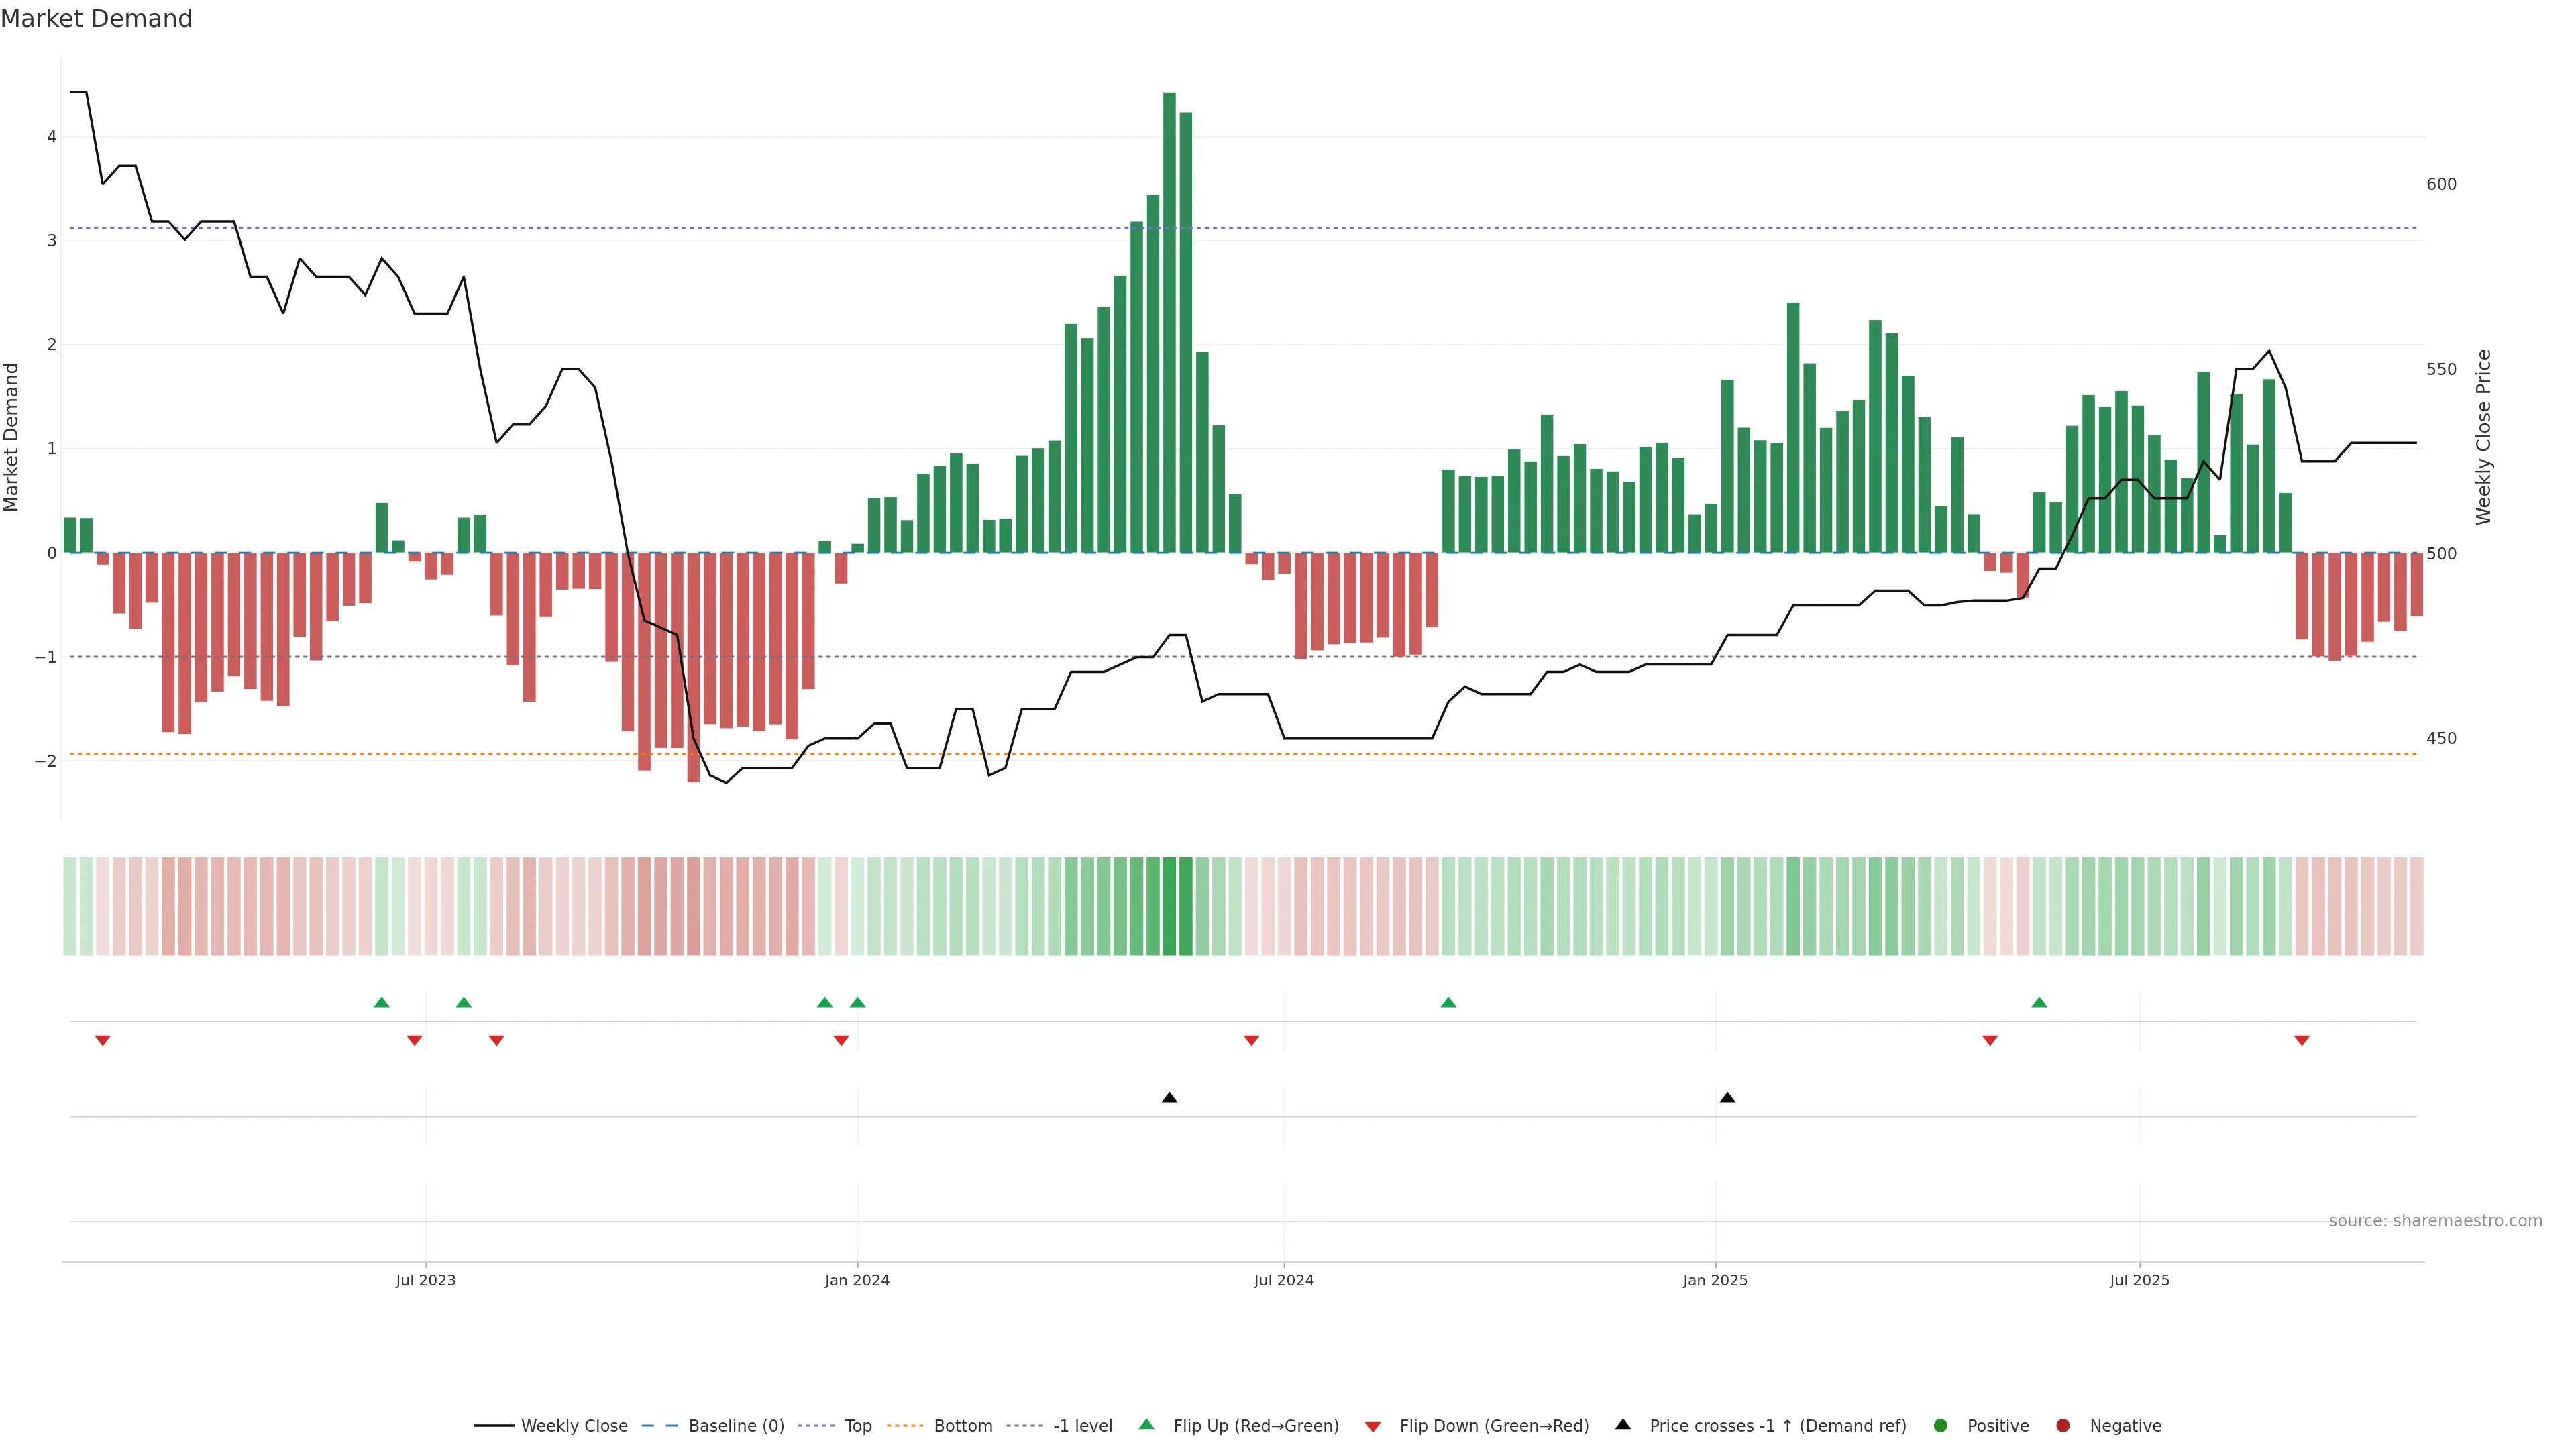Screen dimensions: 2576x1449
Task: Click the -1 level legend entry
Action: click(1082, 1425)
